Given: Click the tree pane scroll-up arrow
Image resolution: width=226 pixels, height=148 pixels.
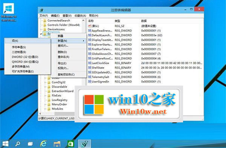Looking at the screenshot, I should (84, 20).
